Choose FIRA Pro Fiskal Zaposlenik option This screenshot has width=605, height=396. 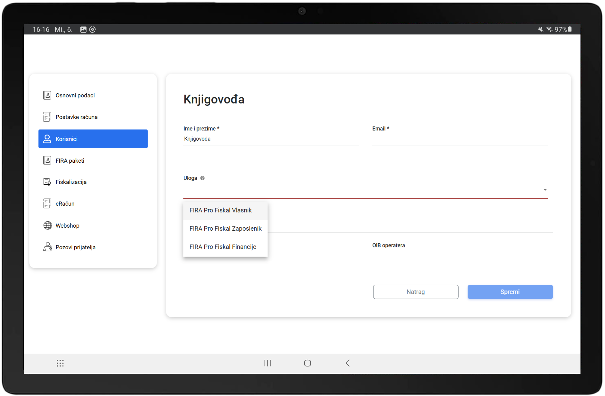(x=225, y=229)
